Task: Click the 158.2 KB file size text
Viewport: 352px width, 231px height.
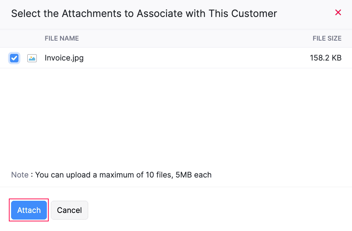Action: 325,58
